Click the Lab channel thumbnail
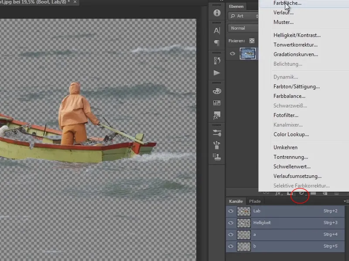This screenshot has height=261, width=349. tap(244, 211)
